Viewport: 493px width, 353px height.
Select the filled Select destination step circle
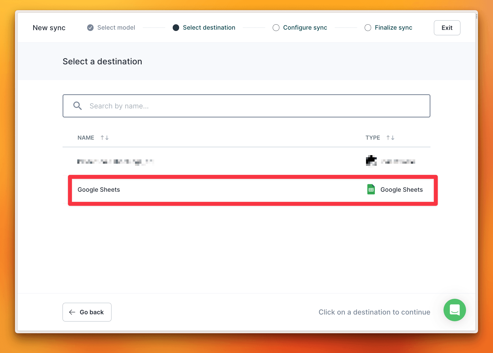pos(176,28)
